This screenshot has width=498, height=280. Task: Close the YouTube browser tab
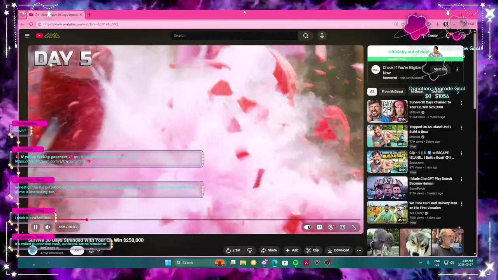pos(81,15)
